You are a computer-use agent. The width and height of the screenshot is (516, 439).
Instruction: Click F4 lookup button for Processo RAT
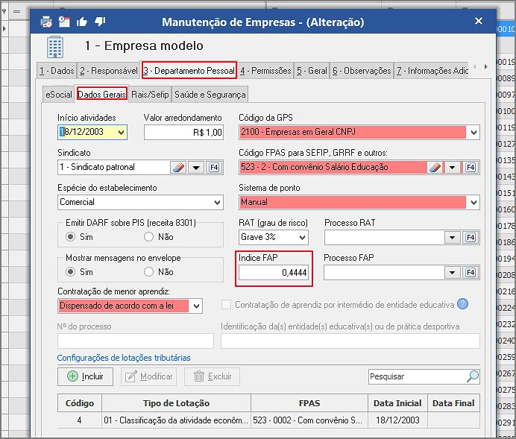point(471,238)
